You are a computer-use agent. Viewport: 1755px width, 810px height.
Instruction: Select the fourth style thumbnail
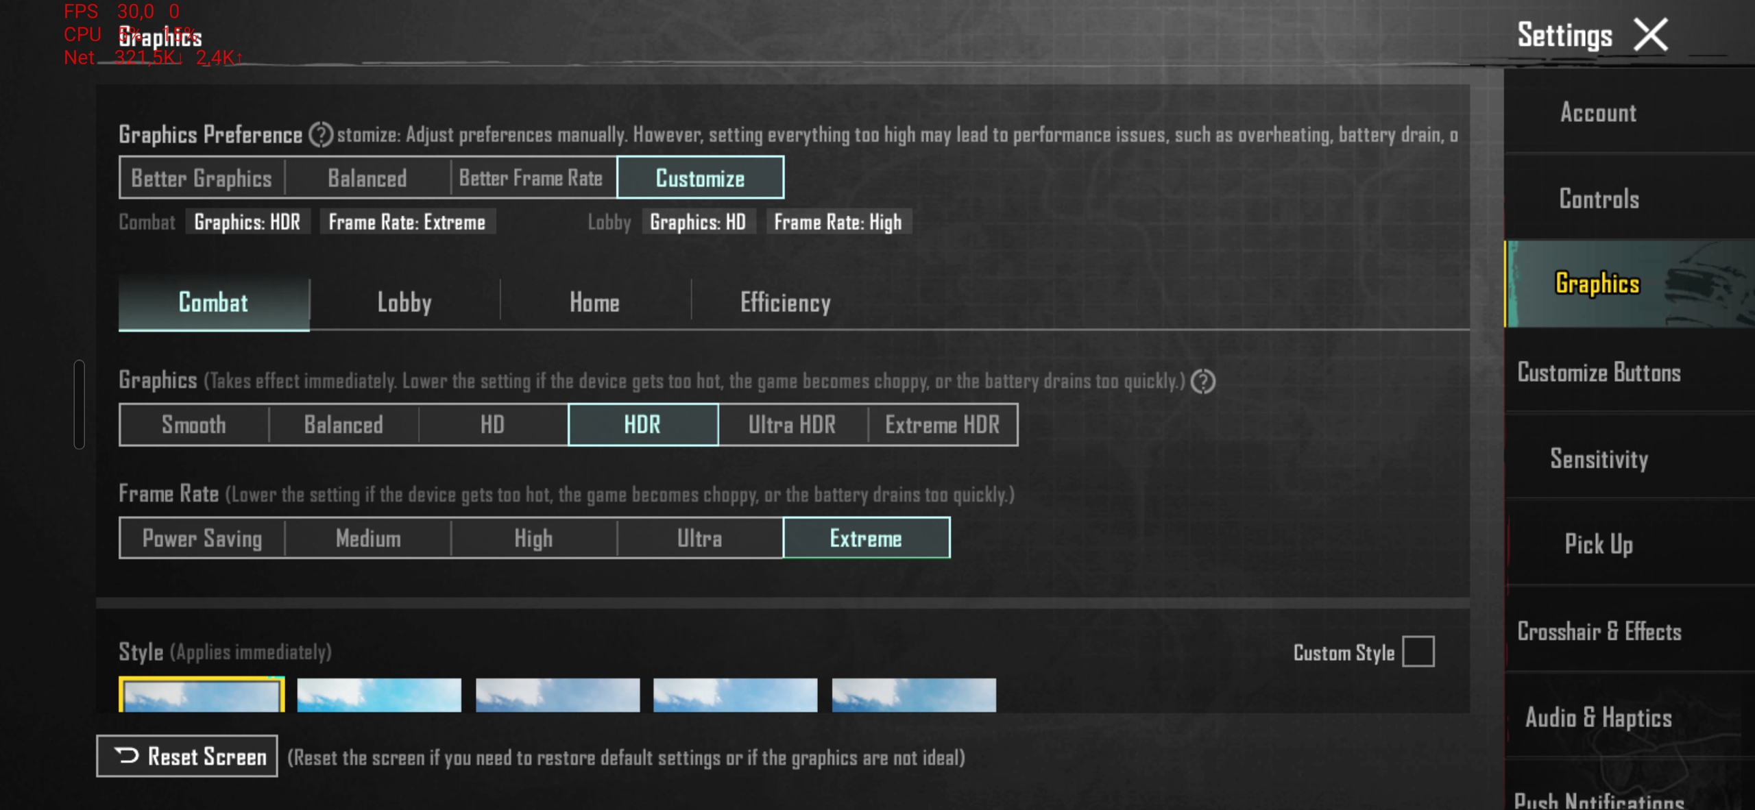pyautogui.click(x=736, y=695)
